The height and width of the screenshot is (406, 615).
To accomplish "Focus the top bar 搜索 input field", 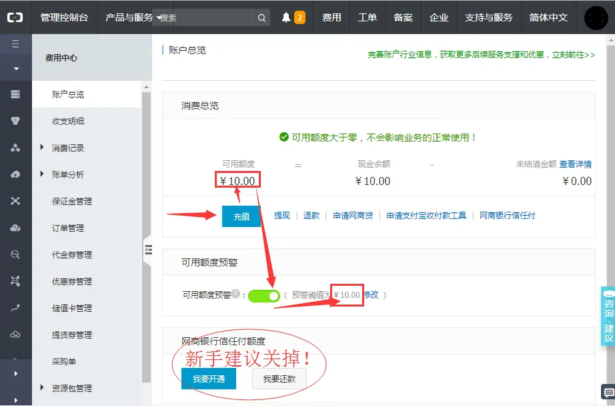I will pyautogui.click(x=202, y=17).
